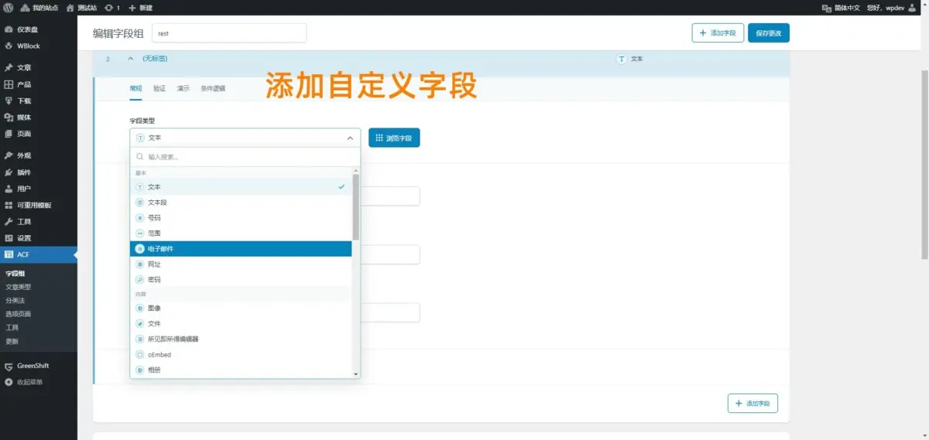Collapse the field row using the chevron
Viewport: 929px width, 440px height.
(131, 59)
